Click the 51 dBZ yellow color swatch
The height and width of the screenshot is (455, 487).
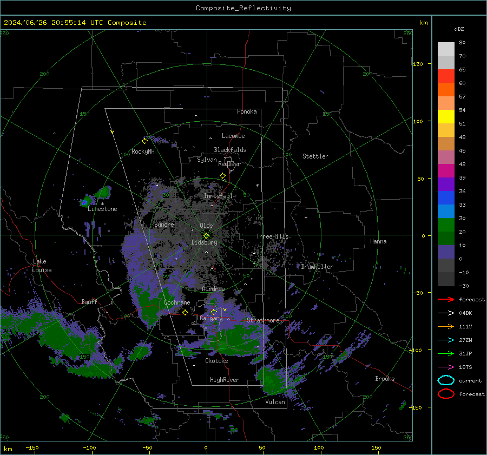(446, 116)
